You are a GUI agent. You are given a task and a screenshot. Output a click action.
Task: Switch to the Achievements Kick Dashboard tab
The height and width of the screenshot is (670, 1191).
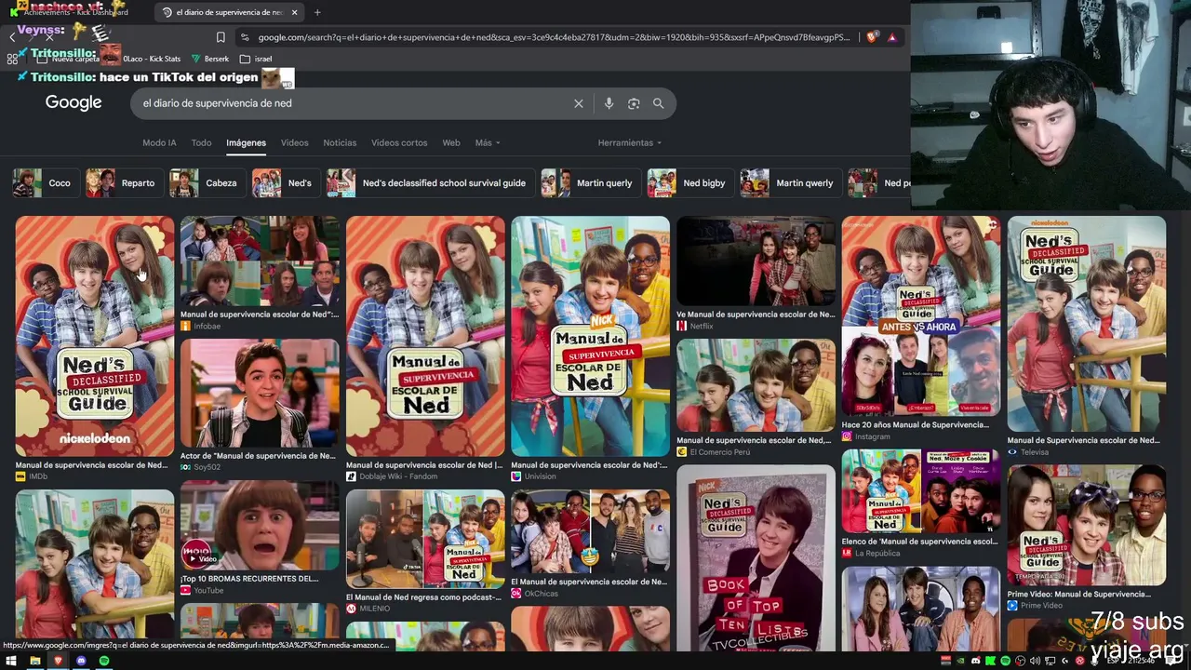point(74,12)
